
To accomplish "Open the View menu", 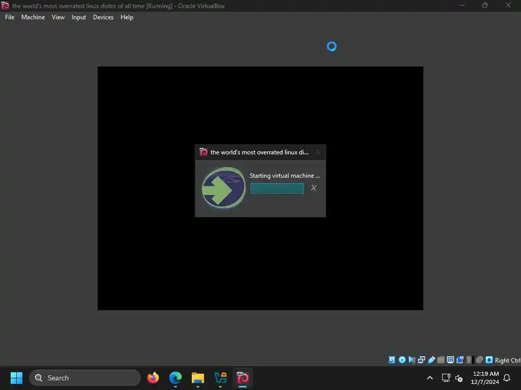I will 58,17.
